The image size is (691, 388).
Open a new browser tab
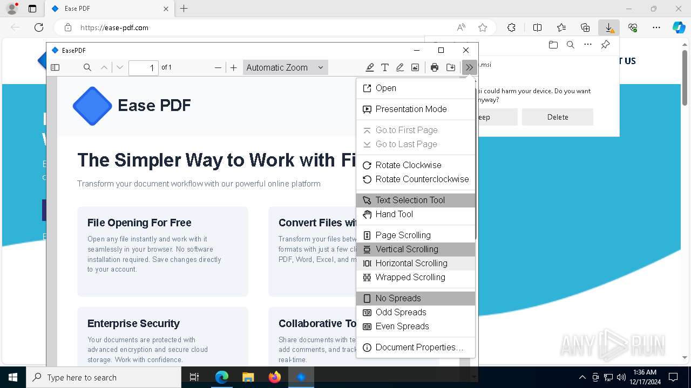[184, 9]
